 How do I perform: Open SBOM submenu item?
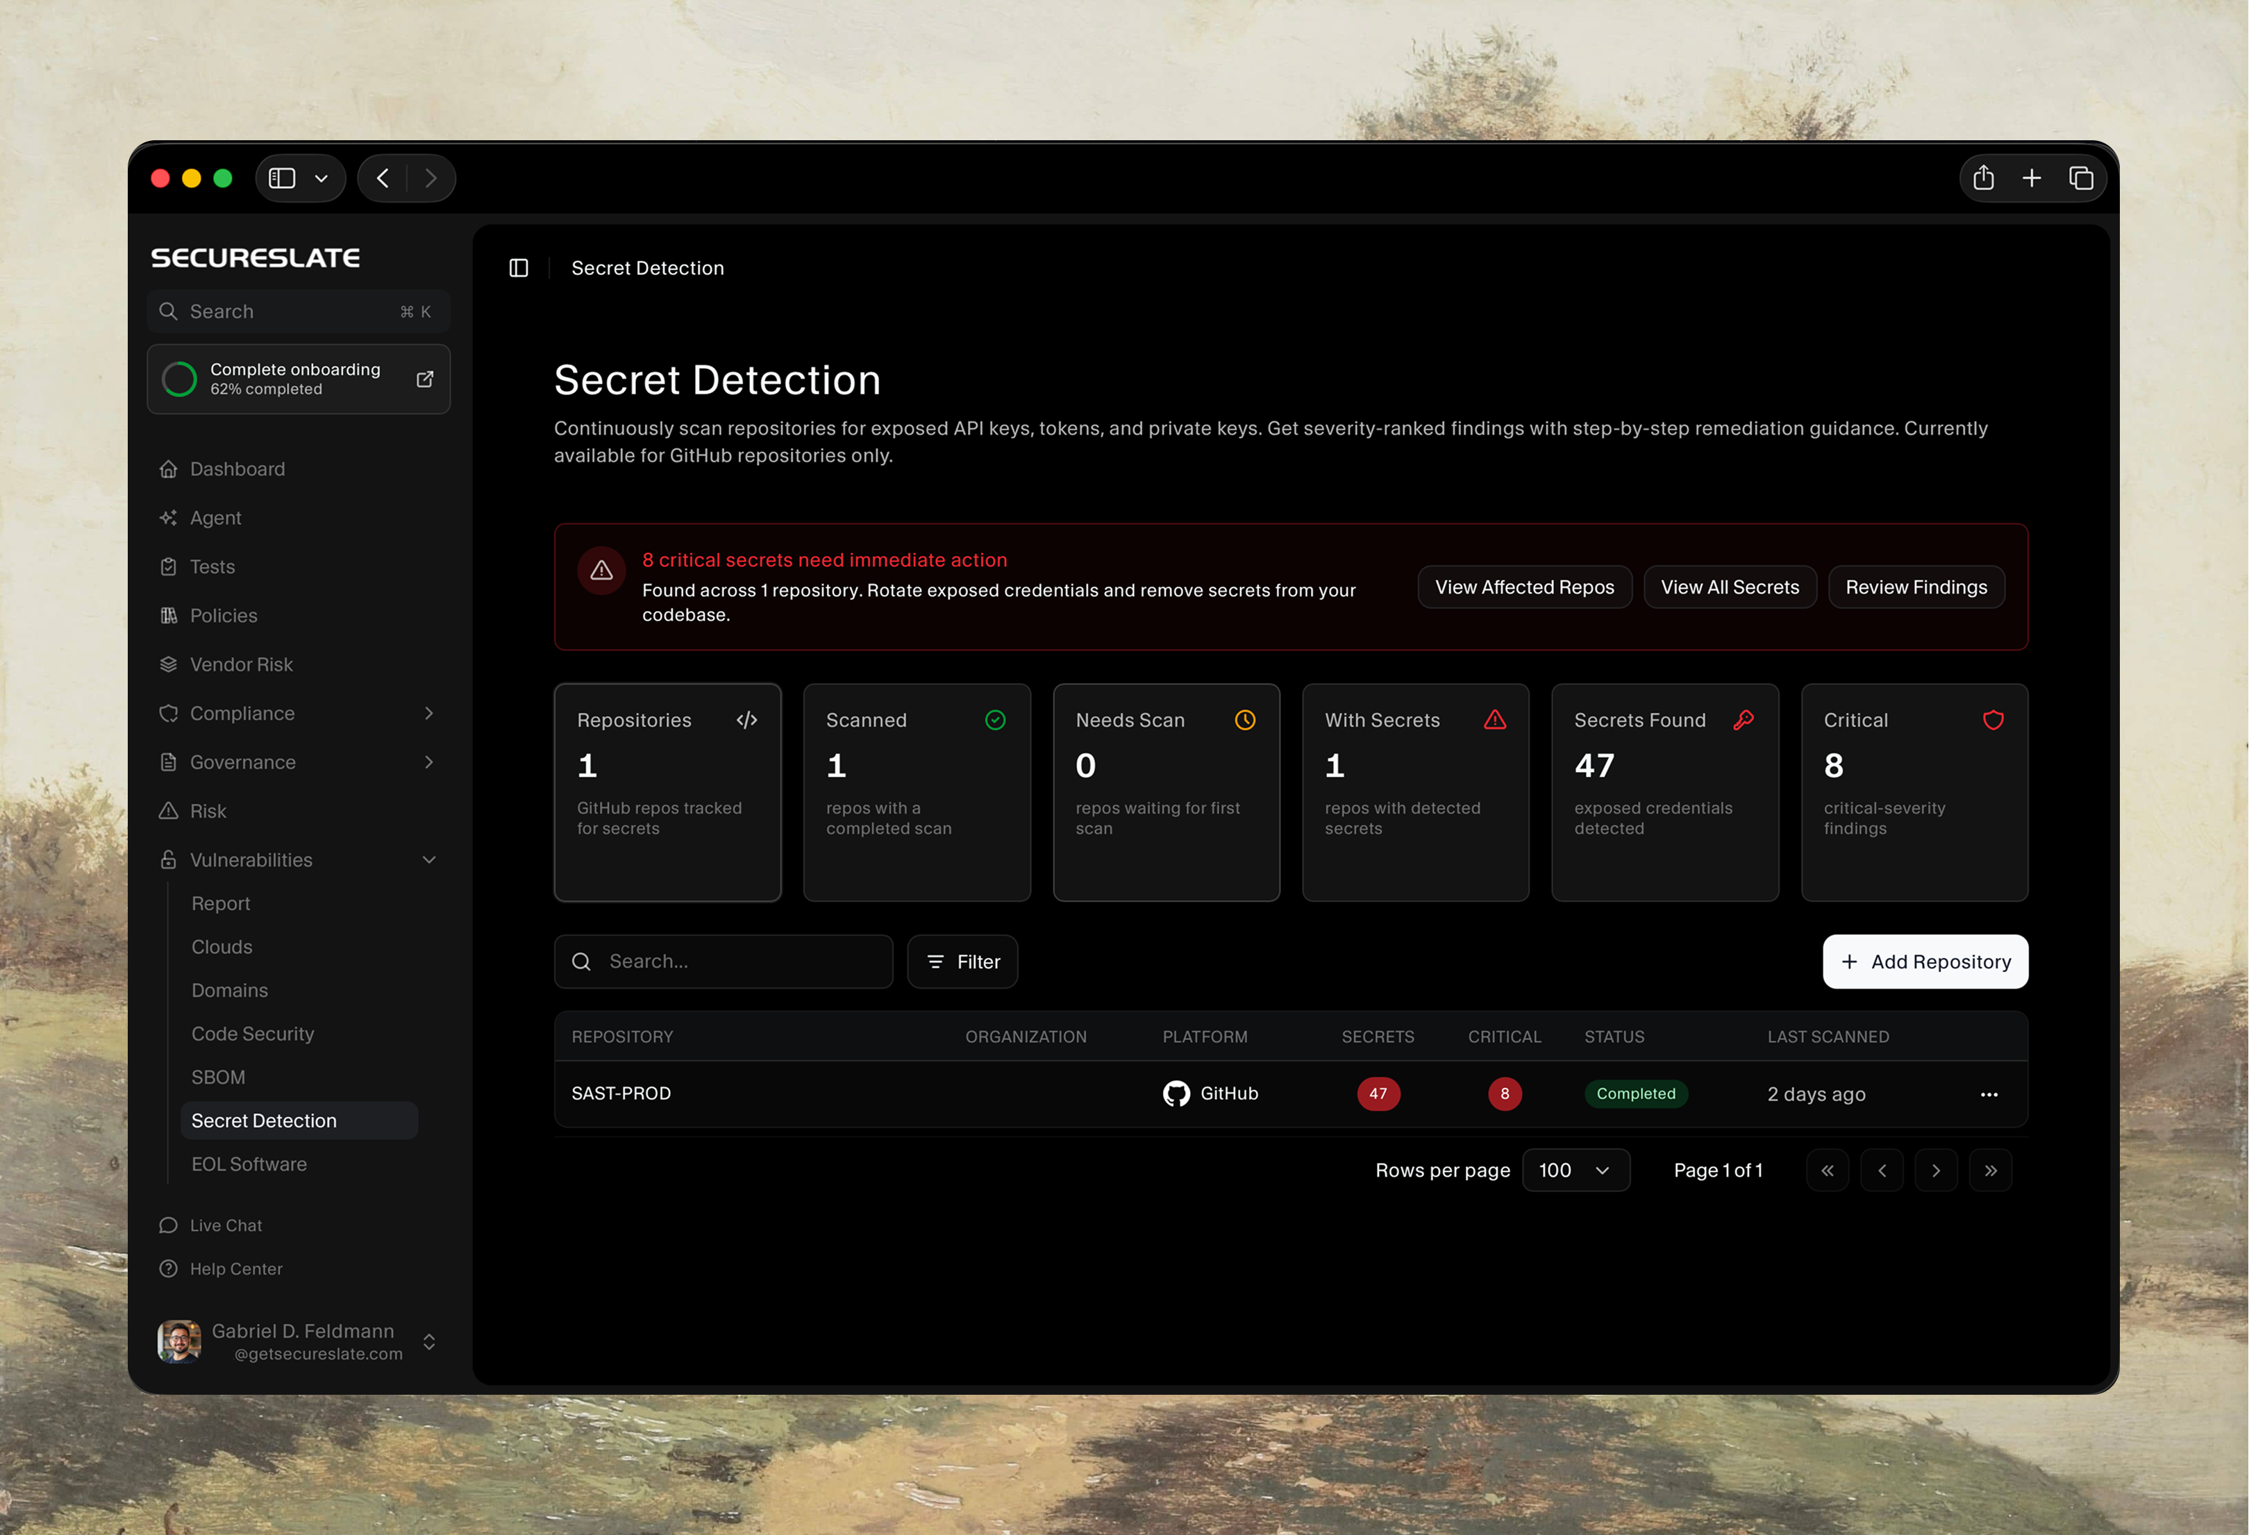[218, 1078]
